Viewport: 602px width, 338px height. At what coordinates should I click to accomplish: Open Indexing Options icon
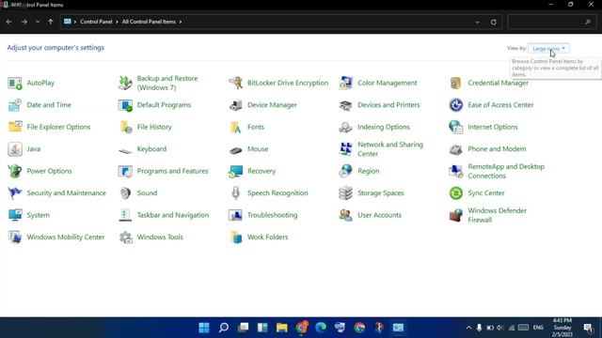[346, 127]
